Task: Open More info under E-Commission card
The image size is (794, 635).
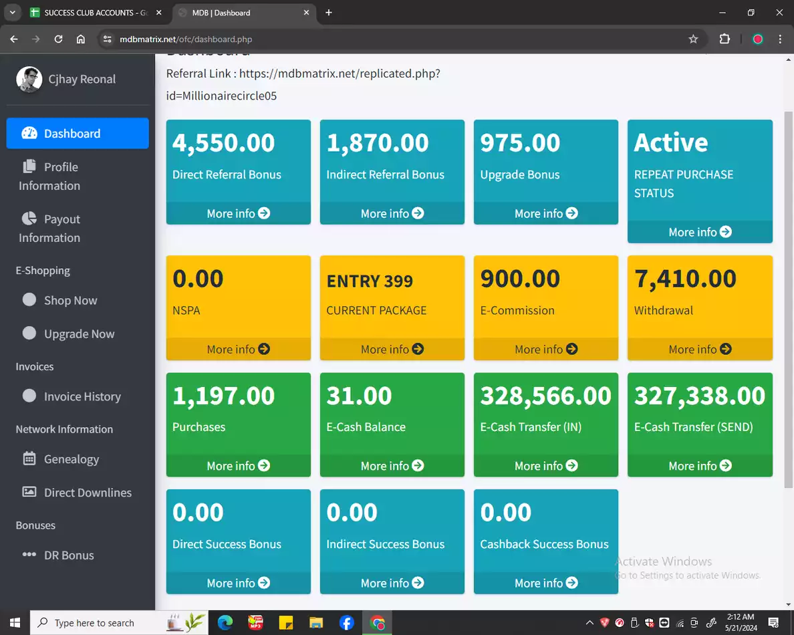Action: click(x=545, y=349)
